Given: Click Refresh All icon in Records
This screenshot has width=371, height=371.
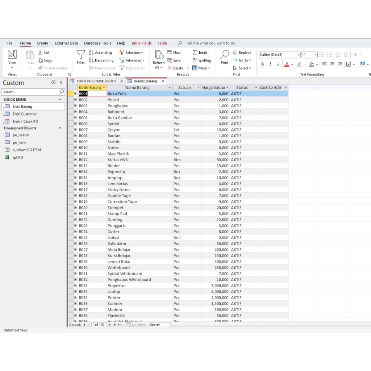Looking at the screenshot, I should pos(159,55).
